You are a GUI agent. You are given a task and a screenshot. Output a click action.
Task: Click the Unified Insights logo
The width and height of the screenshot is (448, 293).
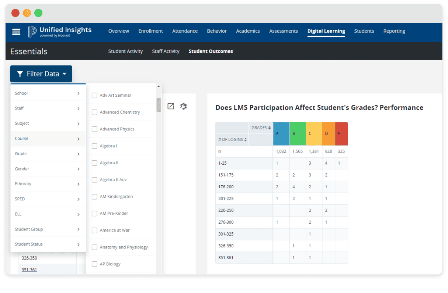(59, 31)
